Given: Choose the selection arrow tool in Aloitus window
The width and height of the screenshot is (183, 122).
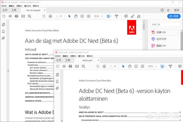Looking at the screenshot, I should point(123,66).
